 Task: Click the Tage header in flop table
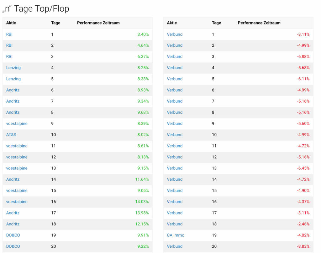click(x=216, y=23)
